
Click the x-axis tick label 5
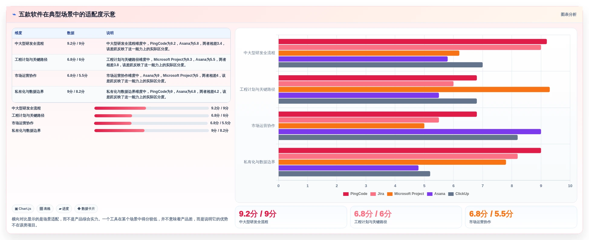(x=424, y=186)
